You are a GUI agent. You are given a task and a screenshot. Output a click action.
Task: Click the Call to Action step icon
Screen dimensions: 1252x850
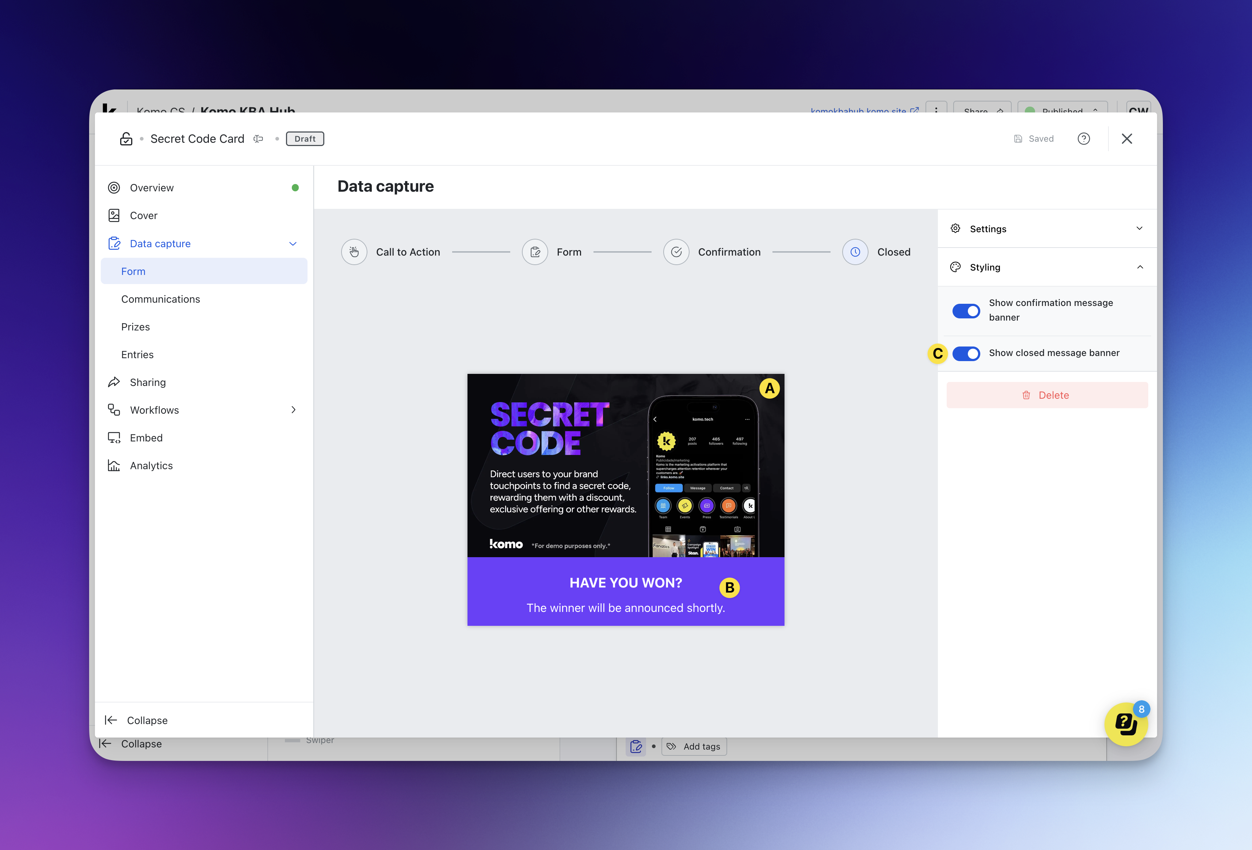354,252
